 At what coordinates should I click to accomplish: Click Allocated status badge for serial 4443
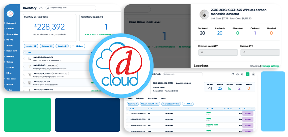pyautogui.click(x=248, y=126)
